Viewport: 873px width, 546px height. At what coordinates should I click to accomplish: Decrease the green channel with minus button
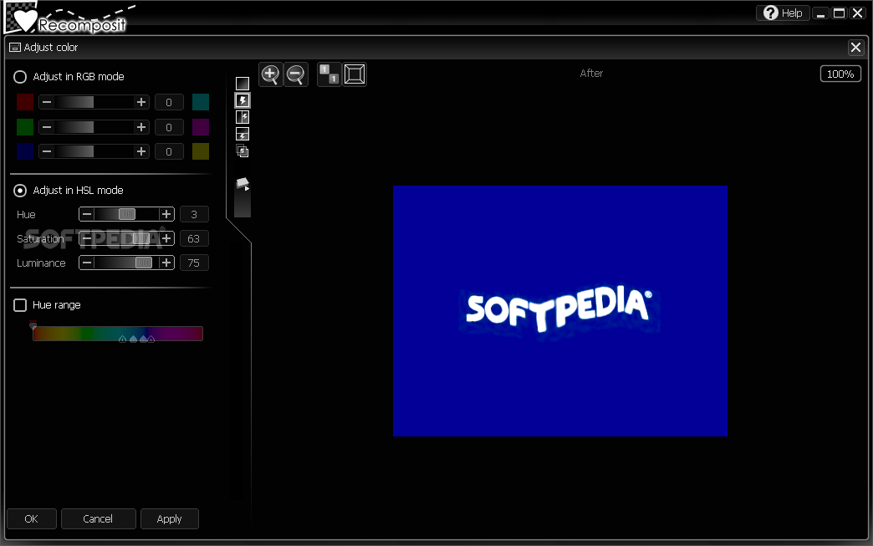click(47, 127)
